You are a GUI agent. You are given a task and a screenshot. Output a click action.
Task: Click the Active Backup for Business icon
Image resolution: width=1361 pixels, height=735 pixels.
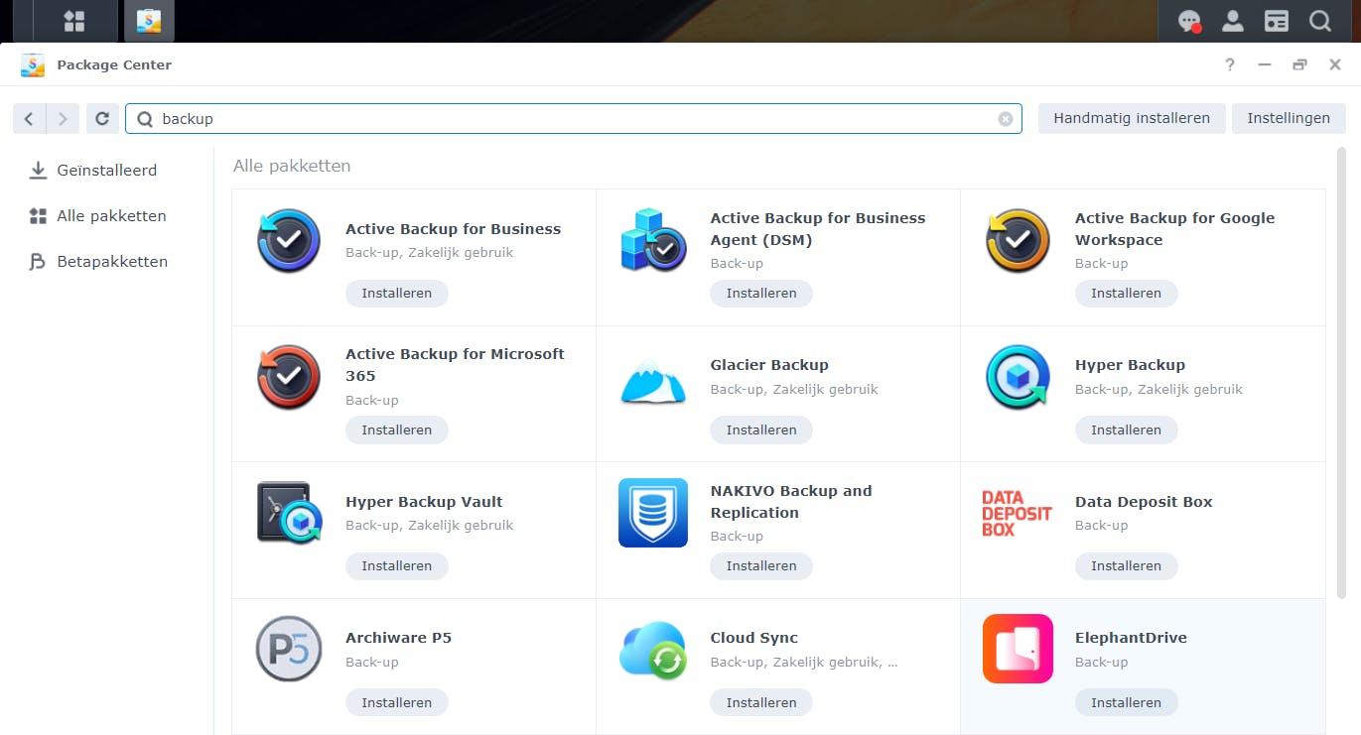click(288, 241)
